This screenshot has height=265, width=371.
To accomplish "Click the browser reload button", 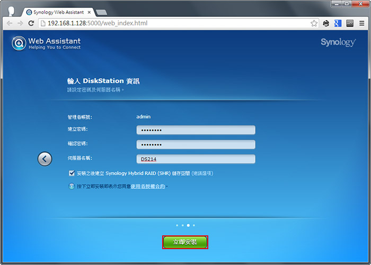I will [x=31, y=23].
